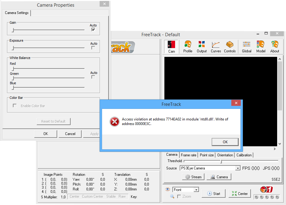Click the Stream button

click(x=193, y=177)
